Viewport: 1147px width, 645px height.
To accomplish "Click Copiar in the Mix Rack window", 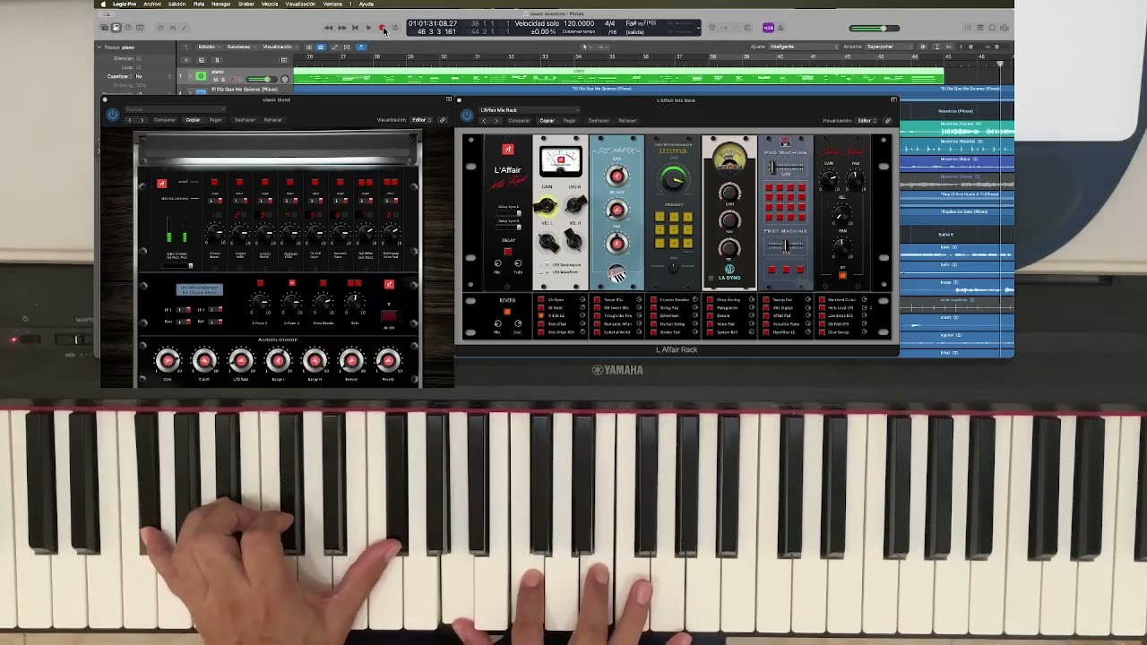I will coord(547,120).
